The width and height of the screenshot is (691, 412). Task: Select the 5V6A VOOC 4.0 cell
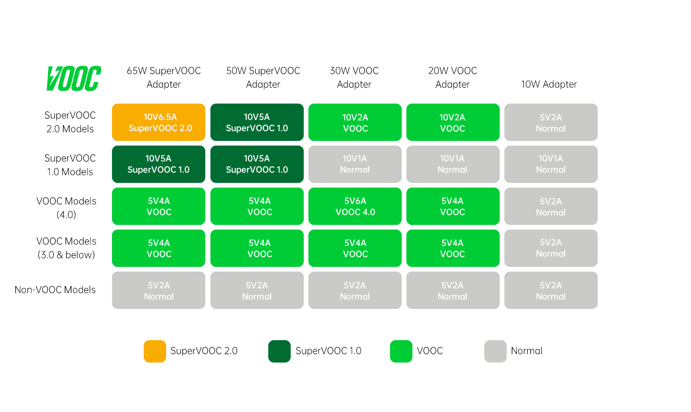(355, 206)
